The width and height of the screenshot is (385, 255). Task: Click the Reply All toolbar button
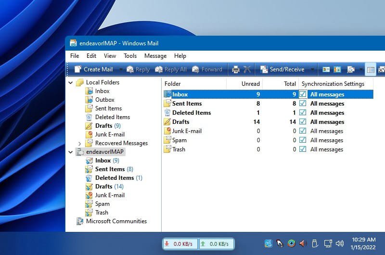click(x=171, y=69)
